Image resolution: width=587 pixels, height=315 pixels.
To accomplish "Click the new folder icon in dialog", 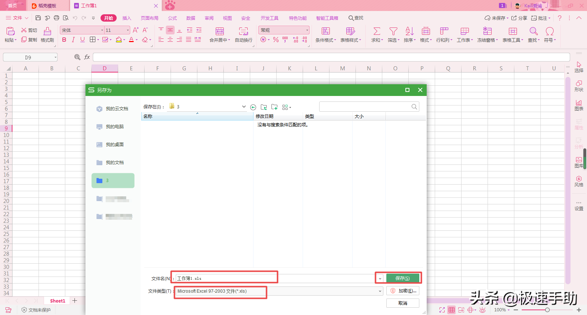I will click(x=274, y=107).
